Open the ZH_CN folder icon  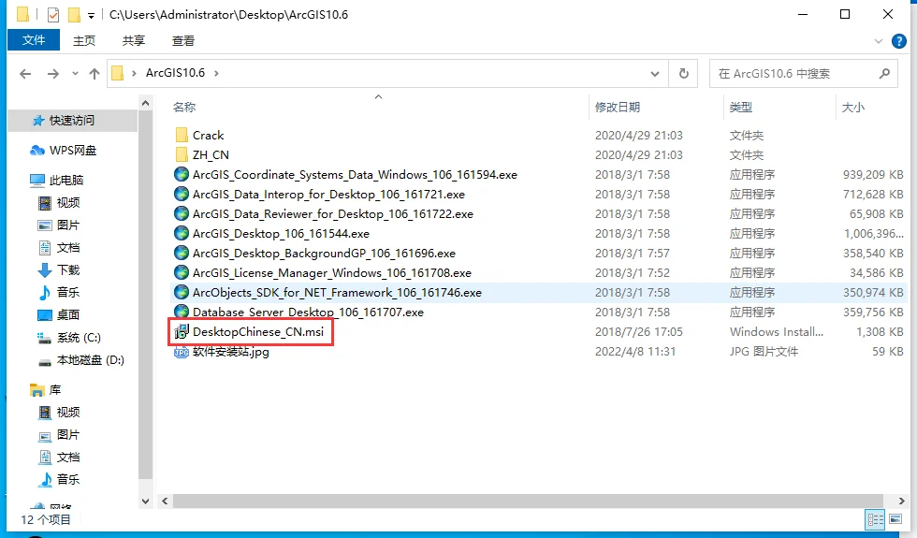(x=182, y=155)
